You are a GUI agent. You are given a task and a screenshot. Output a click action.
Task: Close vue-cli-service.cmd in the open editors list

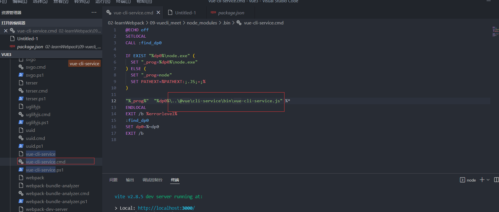point(6,31)
